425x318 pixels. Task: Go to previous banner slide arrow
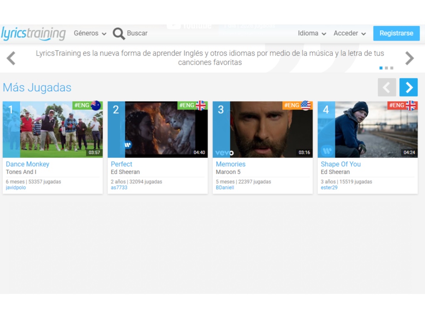pyautogui.click(x=11, y=58)
